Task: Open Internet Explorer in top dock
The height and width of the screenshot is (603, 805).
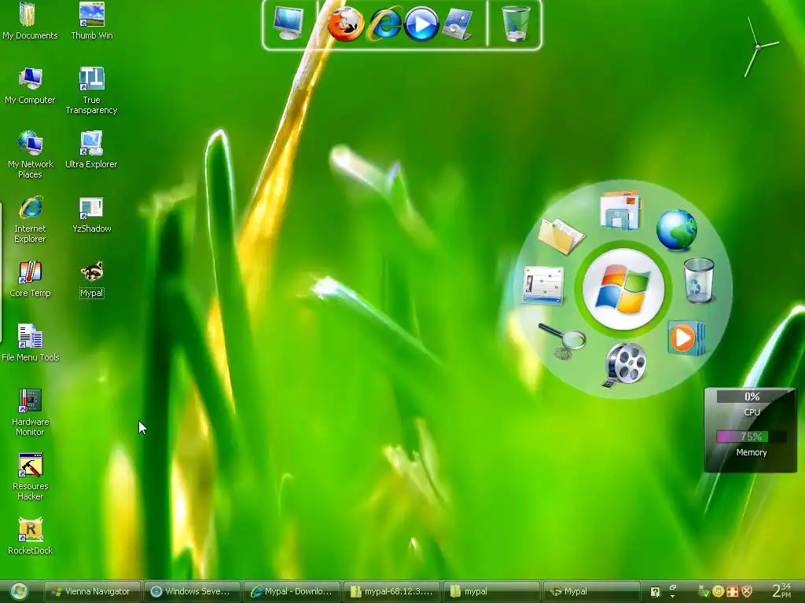Action: [x=384, y=24]
